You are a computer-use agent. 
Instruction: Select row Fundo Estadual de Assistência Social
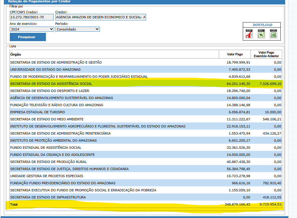coord(146,148)
